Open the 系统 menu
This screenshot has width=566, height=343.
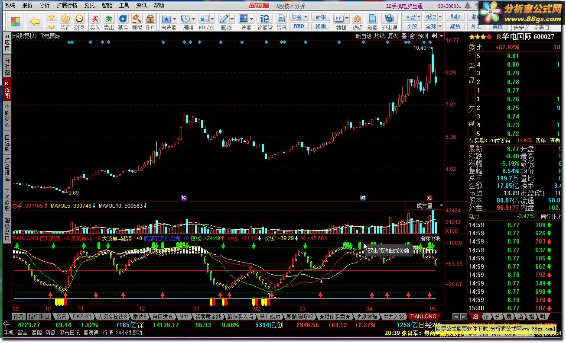pyautogui.click(x=10, y=6)
